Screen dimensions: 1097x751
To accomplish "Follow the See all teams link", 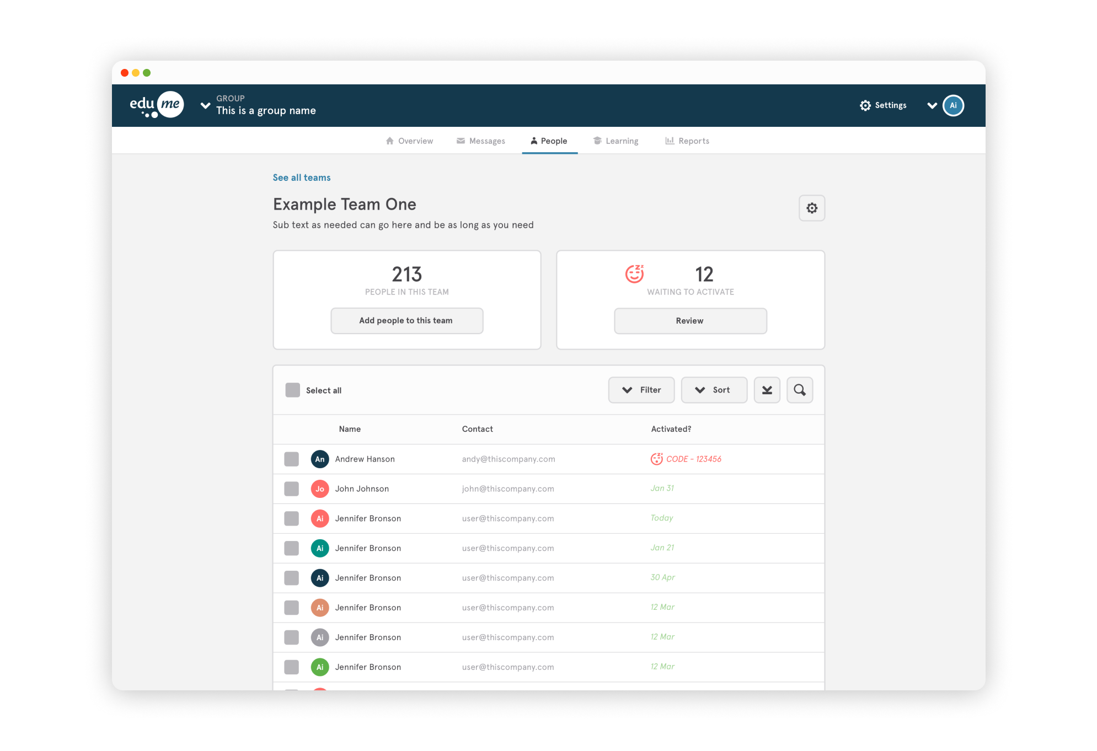I will pyautogui.click(x=301, y=178).
